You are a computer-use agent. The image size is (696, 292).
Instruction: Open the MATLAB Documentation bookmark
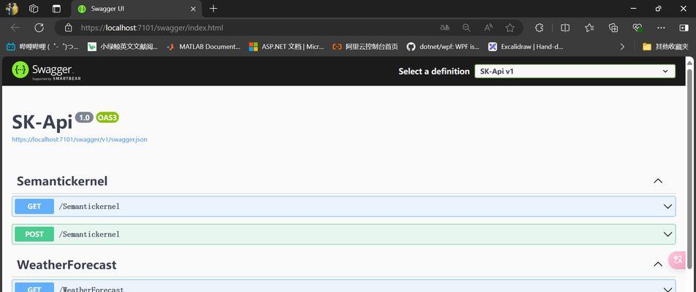tap(204, 47)
